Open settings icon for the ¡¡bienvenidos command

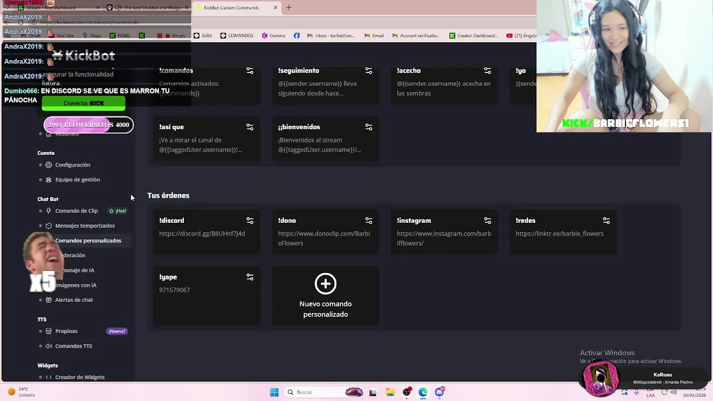click(x=369, y=127)
